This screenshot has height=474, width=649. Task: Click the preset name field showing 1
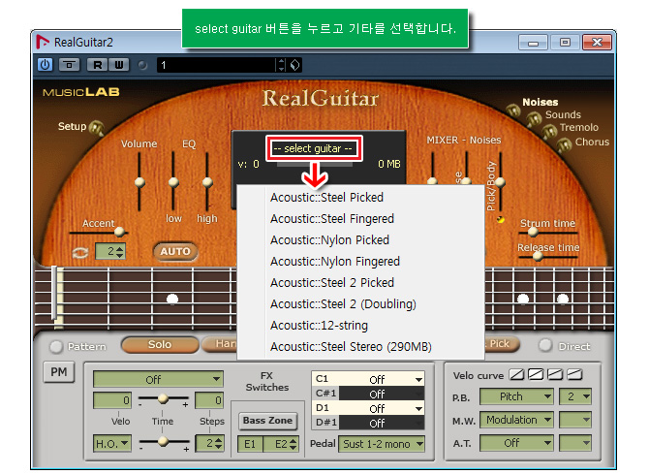click(216, 65)
